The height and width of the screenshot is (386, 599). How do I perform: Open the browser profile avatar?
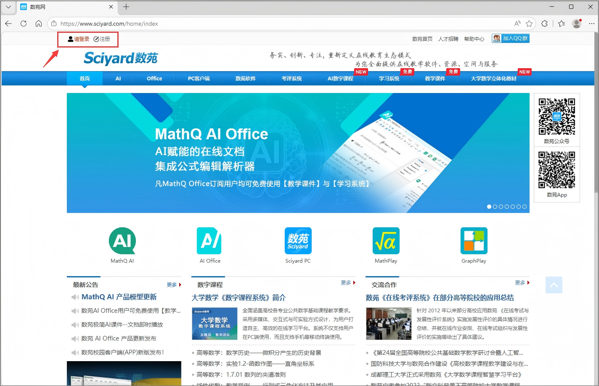tap(577, 24)
